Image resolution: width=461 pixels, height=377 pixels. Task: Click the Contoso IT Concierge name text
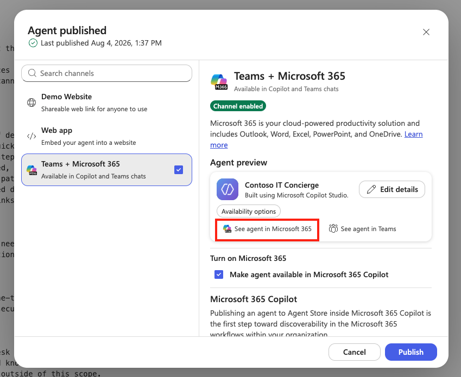click(x=282, y=186)
